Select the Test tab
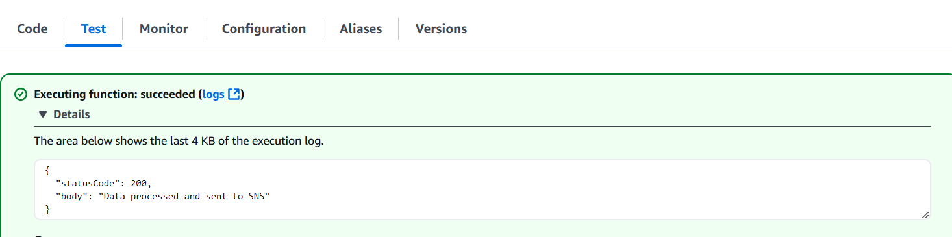The height and width of the screenshot is (237, 952). click(x=94, y=29)
